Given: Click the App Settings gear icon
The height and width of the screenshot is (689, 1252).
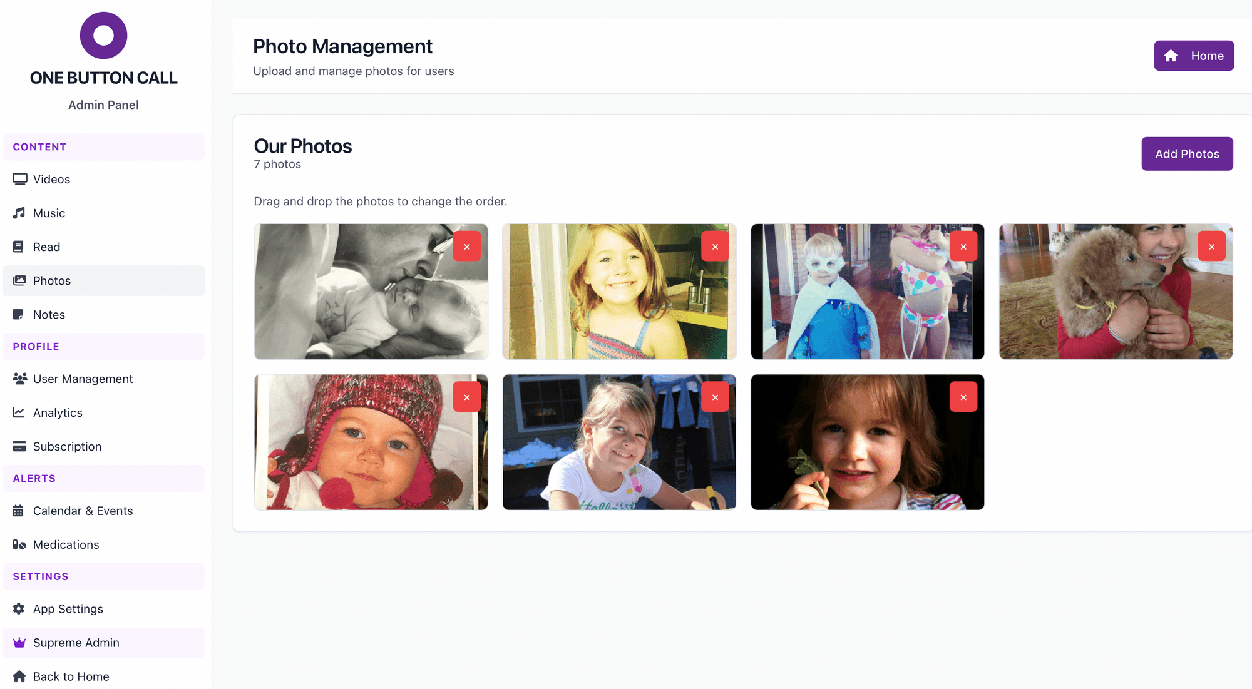Looking at the screenshot, I should pos(18,608).
